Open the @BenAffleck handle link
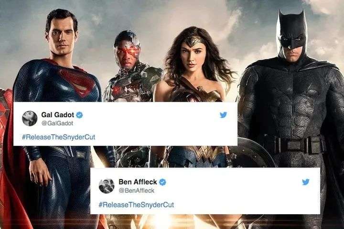This screenshot has height=229, width=344. coord(137,191)
